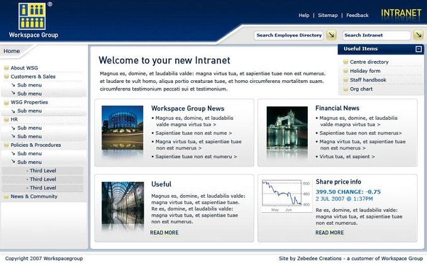
Task: Open Centre directory folder link
Action: pyautogui.click(x=369, y=62)
